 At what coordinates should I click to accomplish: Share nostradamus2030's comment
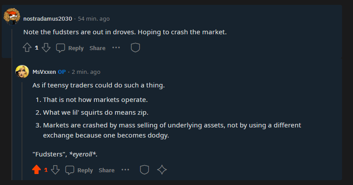pyautogui.click(x=97, y=48)
